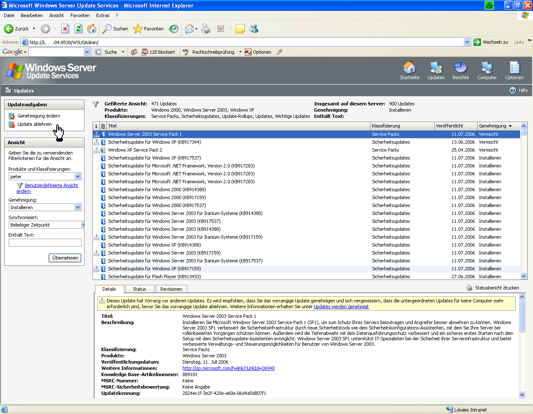This screenshot has height=414, width=533.
Task: Select the Details tab
Action: 109,289
